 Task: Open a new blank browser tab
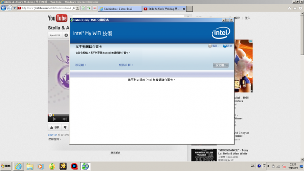point(190,9)
